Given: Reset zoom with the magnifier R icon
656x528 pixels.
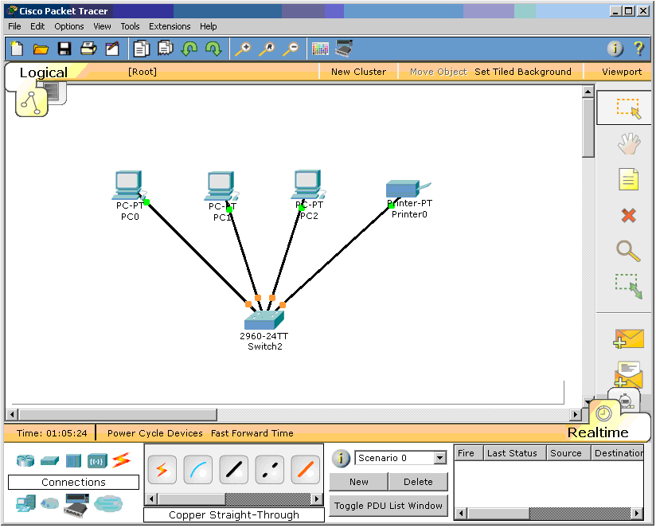Looking at the screenshot, I should [267, 49].
